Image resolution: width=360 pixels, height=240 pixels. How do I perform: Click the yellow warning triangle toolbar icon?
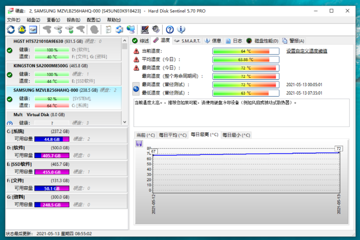22,30
